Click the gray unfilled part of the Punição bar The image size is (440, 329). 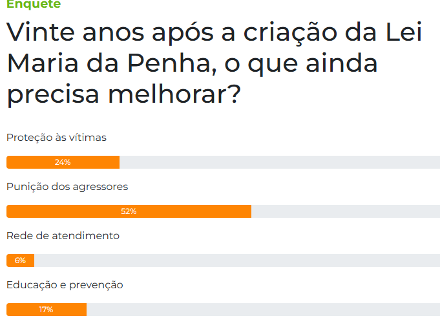tap(346, 211)
